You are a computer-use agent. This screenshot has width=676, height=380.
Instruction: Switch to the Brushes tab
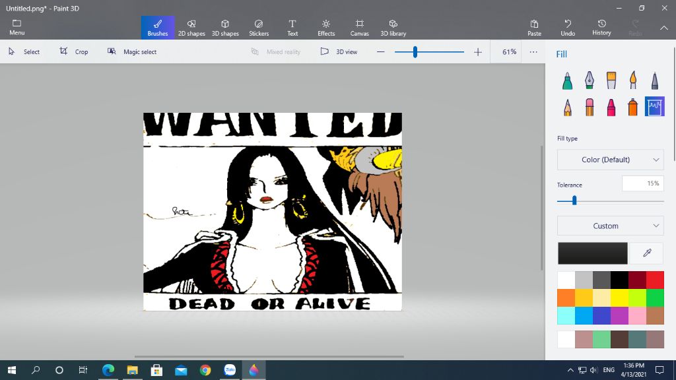158,28
